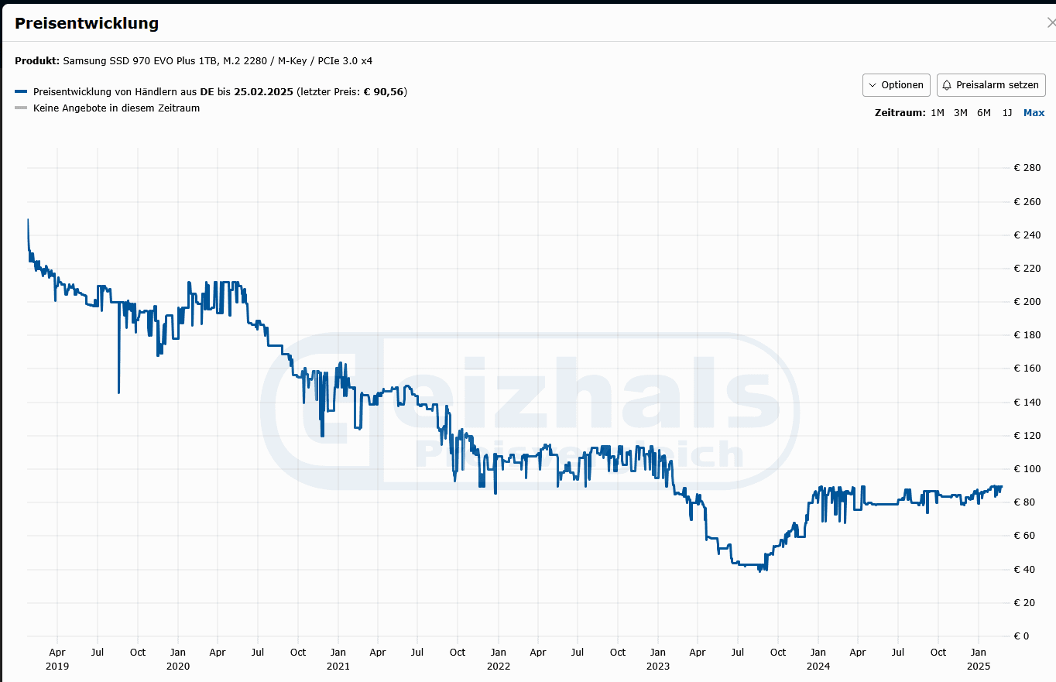Image resolution: width=1056 pixels, height=682 pixels.
Task: Click the € 120 y-axis label
Action: (1027, 435)
